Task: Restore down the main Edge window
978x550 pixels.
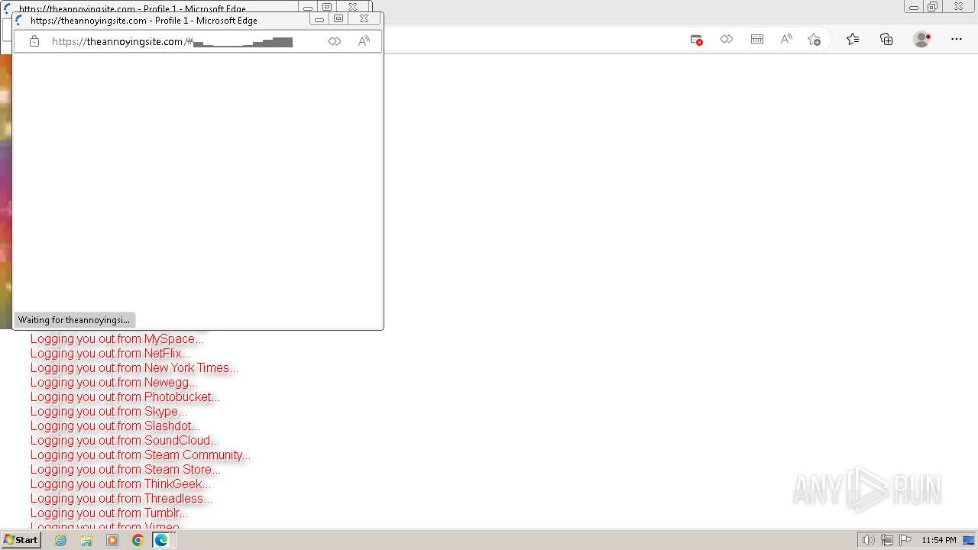Action: [933, 7]
